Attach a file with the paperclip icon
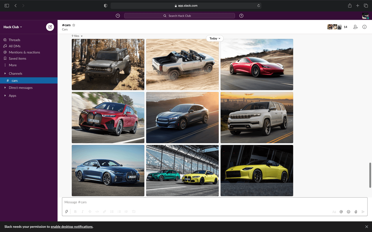Image resolution: width=372 pixels, height=232 pixels. click(x=356, y=212)
